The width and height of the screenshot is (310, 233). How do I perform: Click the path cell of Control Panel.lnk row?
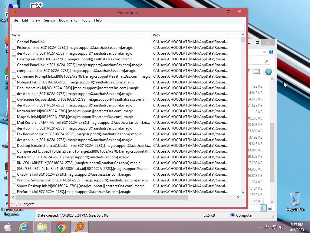click(190, 42)
